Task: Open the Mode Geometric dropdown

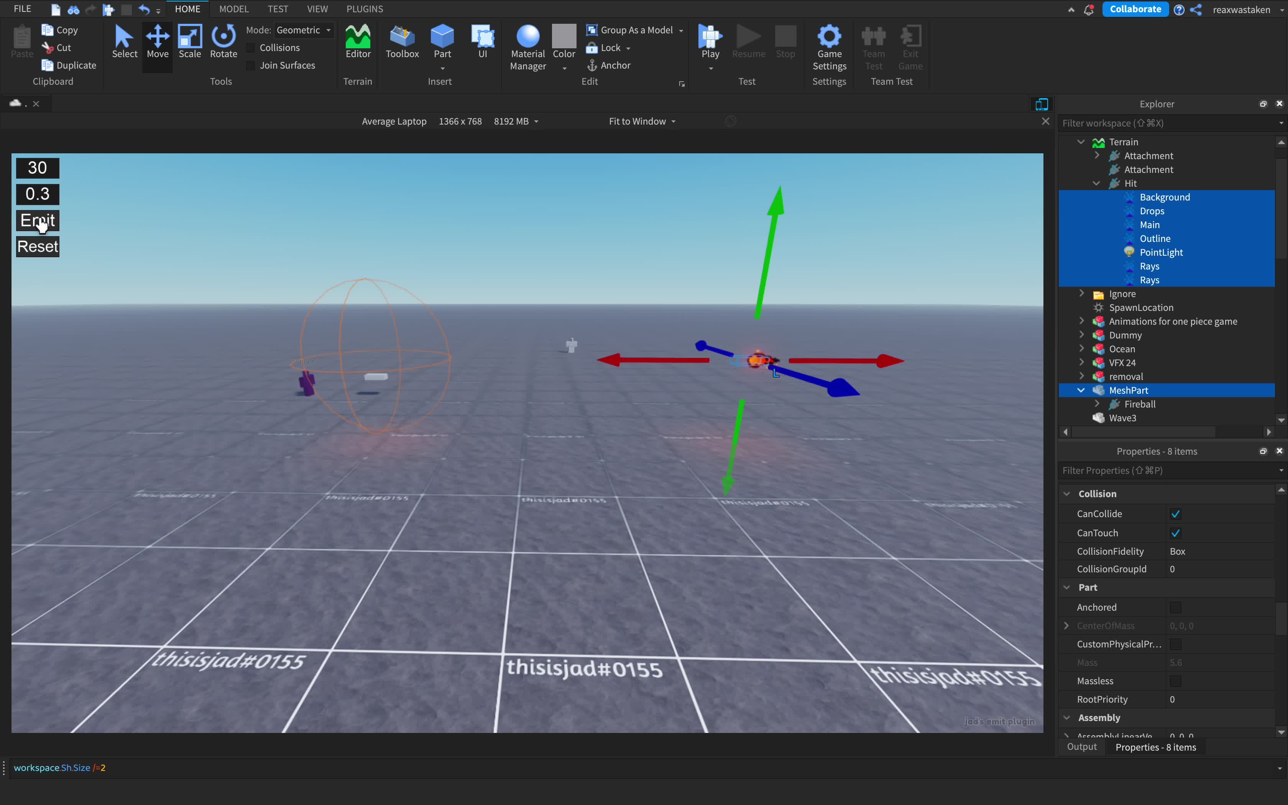Action: pyautogui.click(x=303, y=30)
